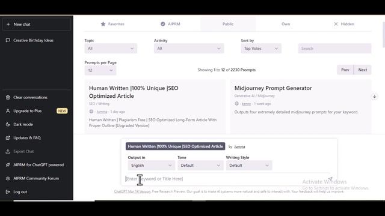The image size is (385, 216).
Task: Click the prompt Search field
Action: click(x=334, y=49)
